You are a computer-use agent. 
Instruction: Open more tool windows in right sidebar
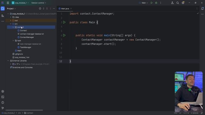pyautogui.click(x=202, y=14)
